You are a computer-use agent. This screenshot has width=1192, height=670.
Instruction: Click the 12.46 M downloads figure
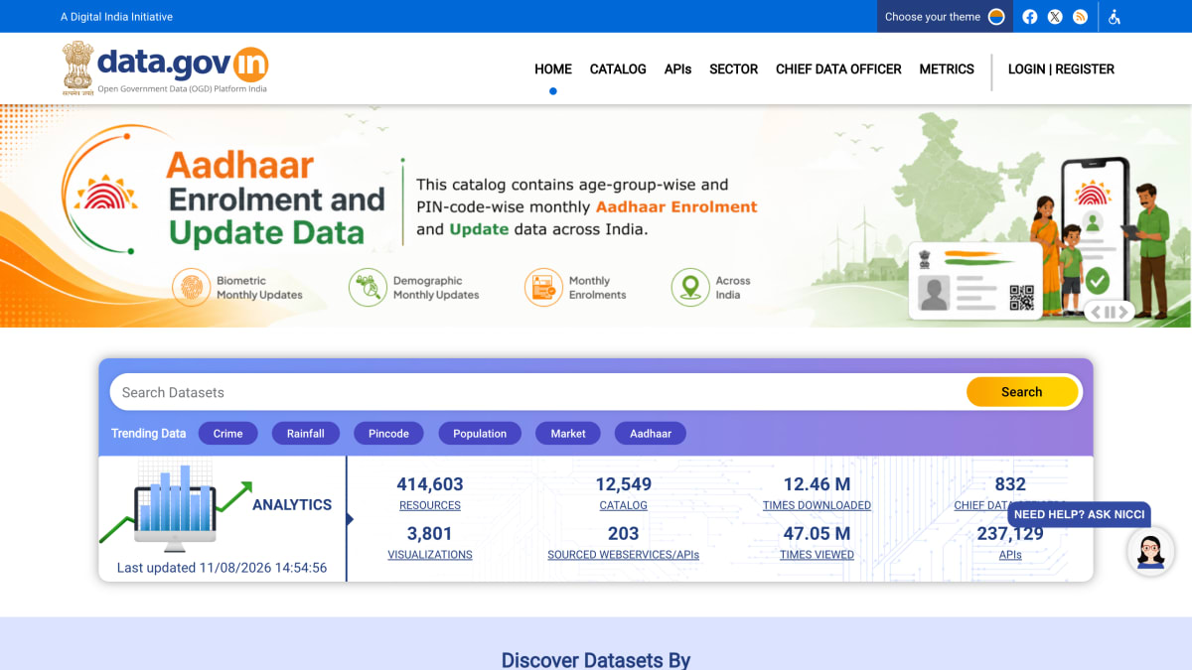pyautogui.click(x=817, y=484)
